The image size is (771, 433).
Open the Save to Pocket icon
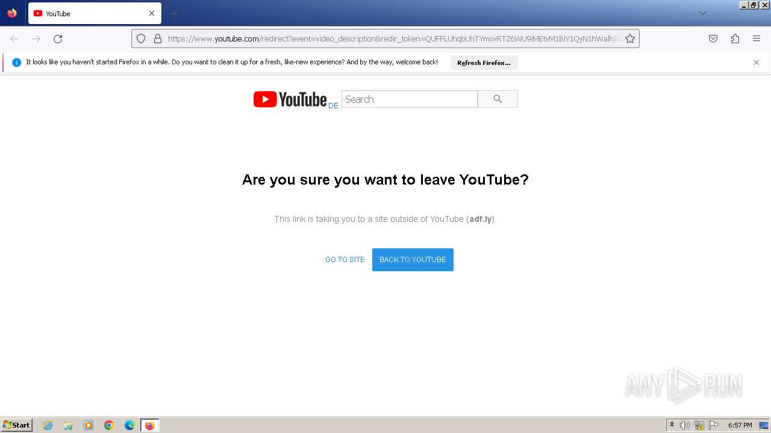713,38
